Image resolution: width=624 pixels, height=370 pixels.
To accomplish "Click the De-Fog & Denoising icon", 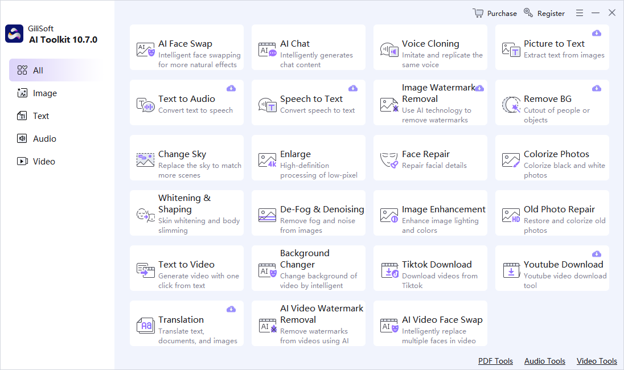I will 267,215.
